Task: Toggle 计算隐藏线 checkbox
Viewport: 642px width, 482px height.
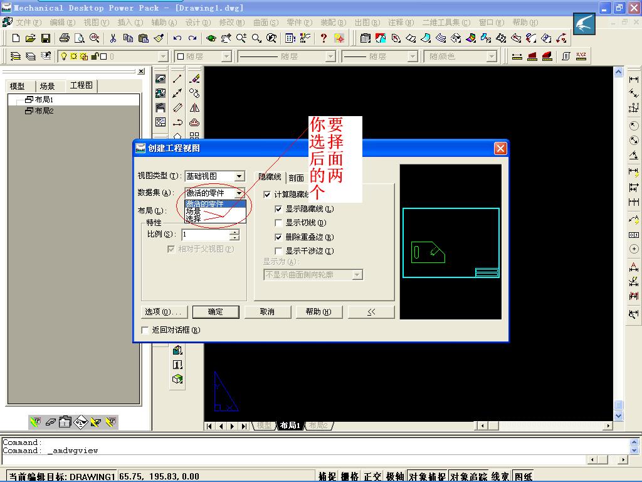Action: pyautogui.click(x=267, y=195)
